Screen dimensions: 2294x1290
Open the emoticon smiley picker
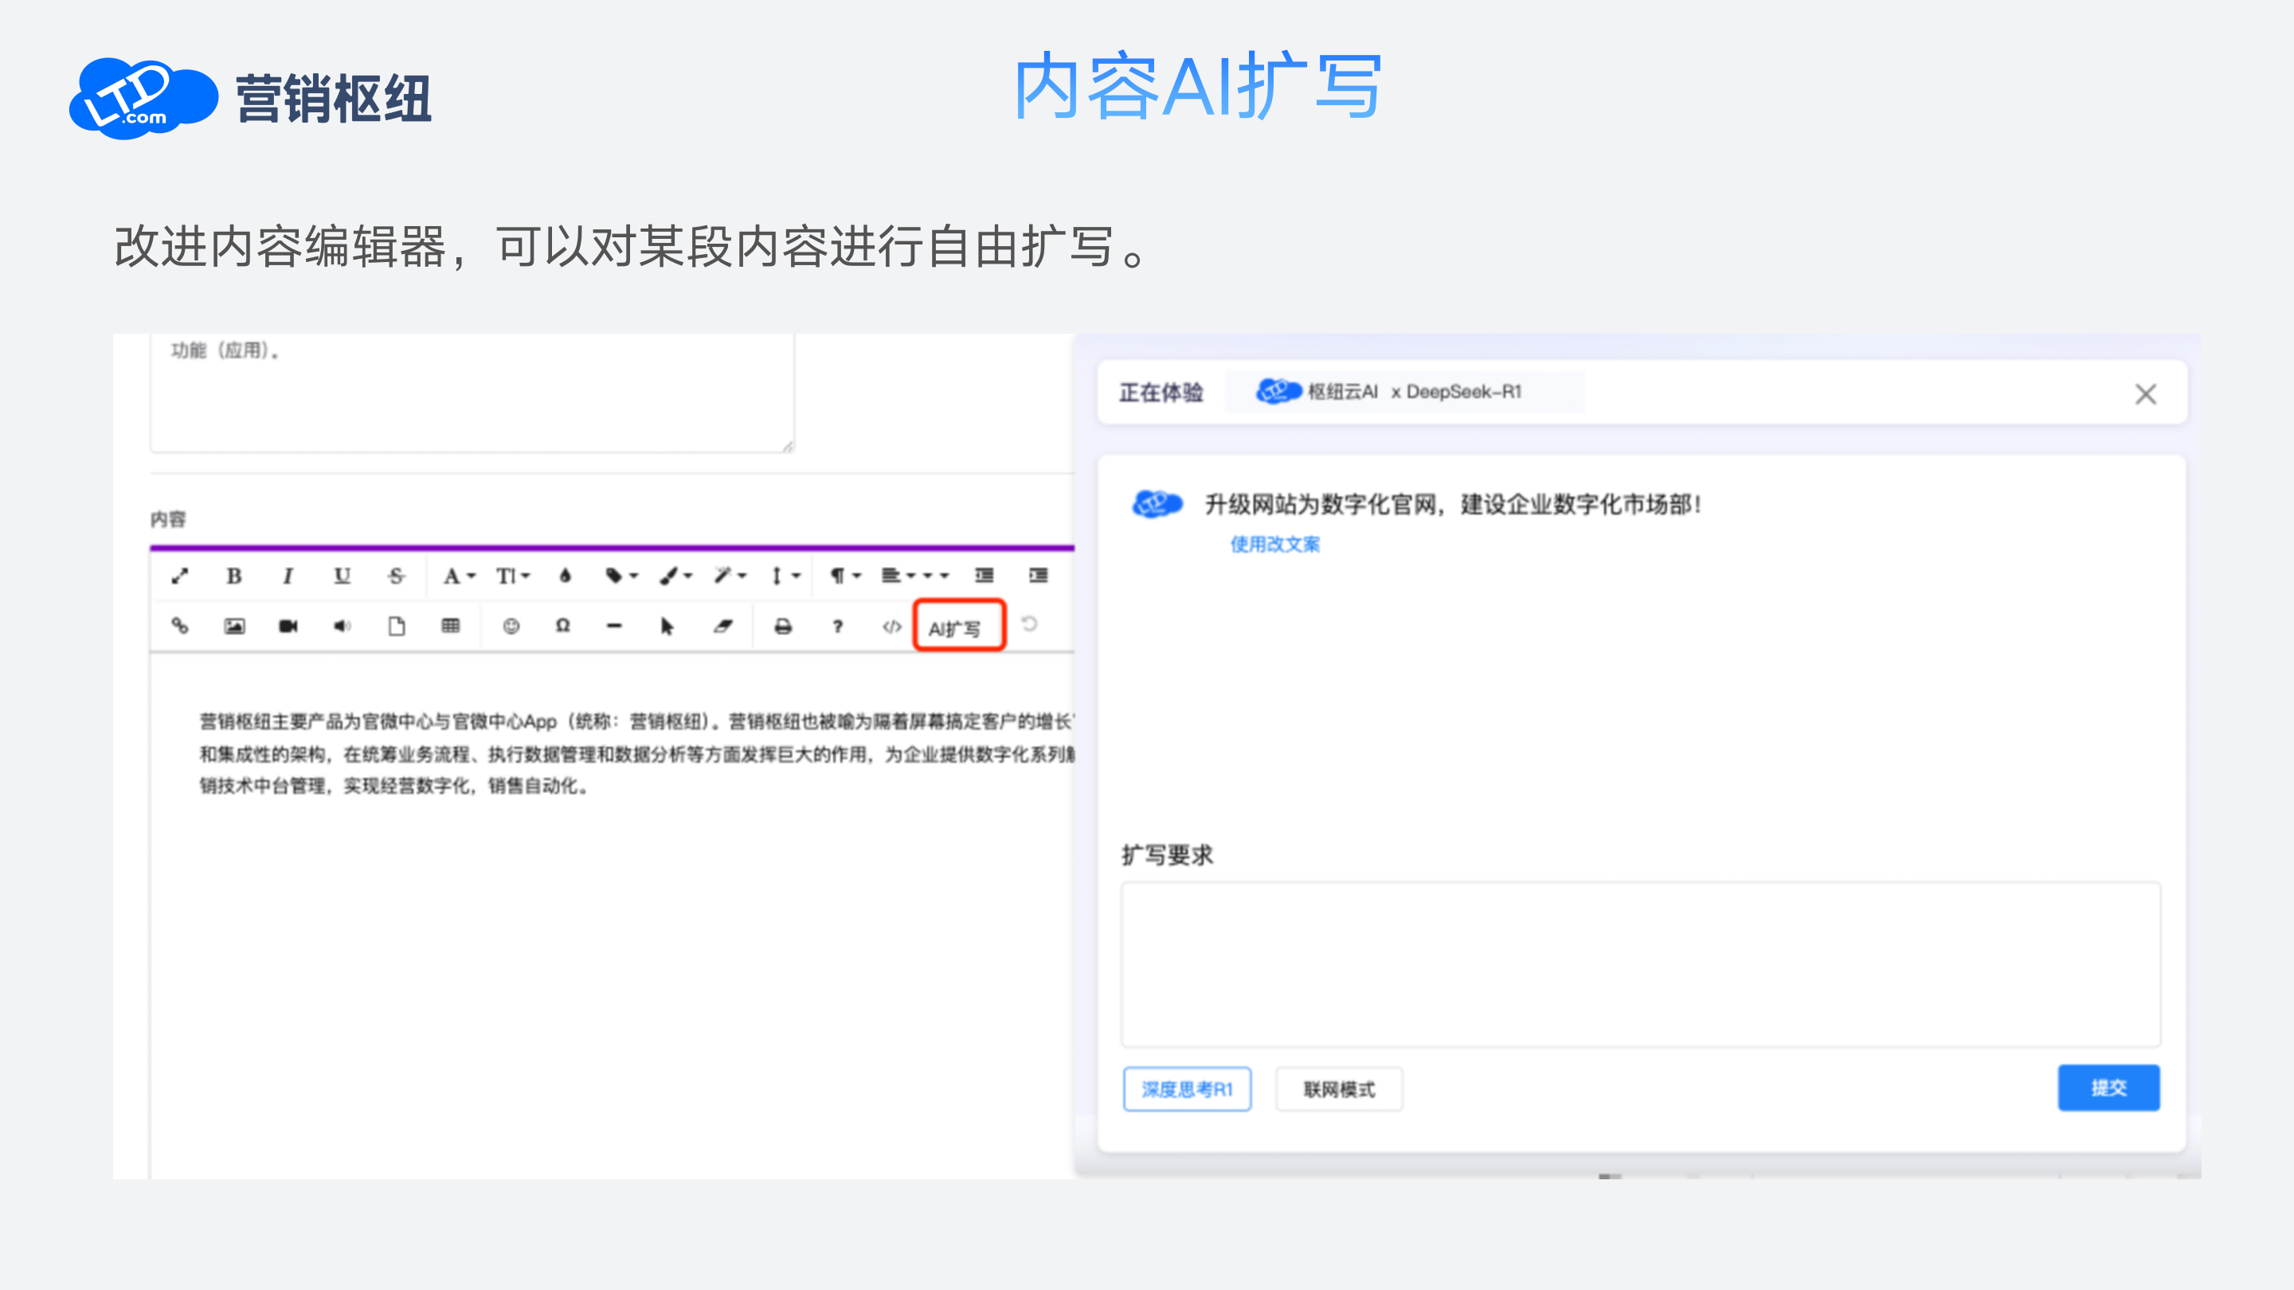511,626
